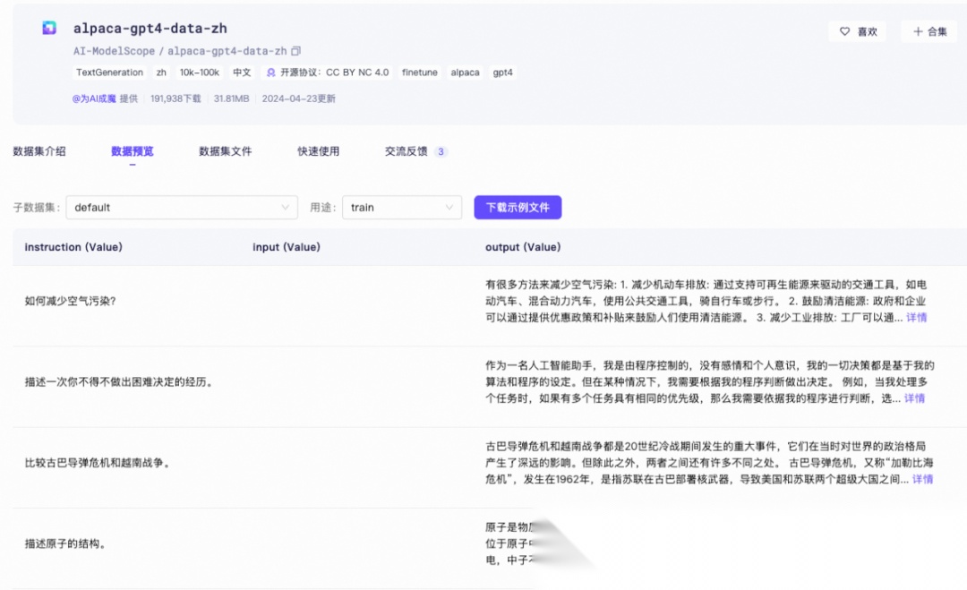Click output text starting 作为一名人工智能助手
Screen dimensions: 967x590
[x=709, y=382]
